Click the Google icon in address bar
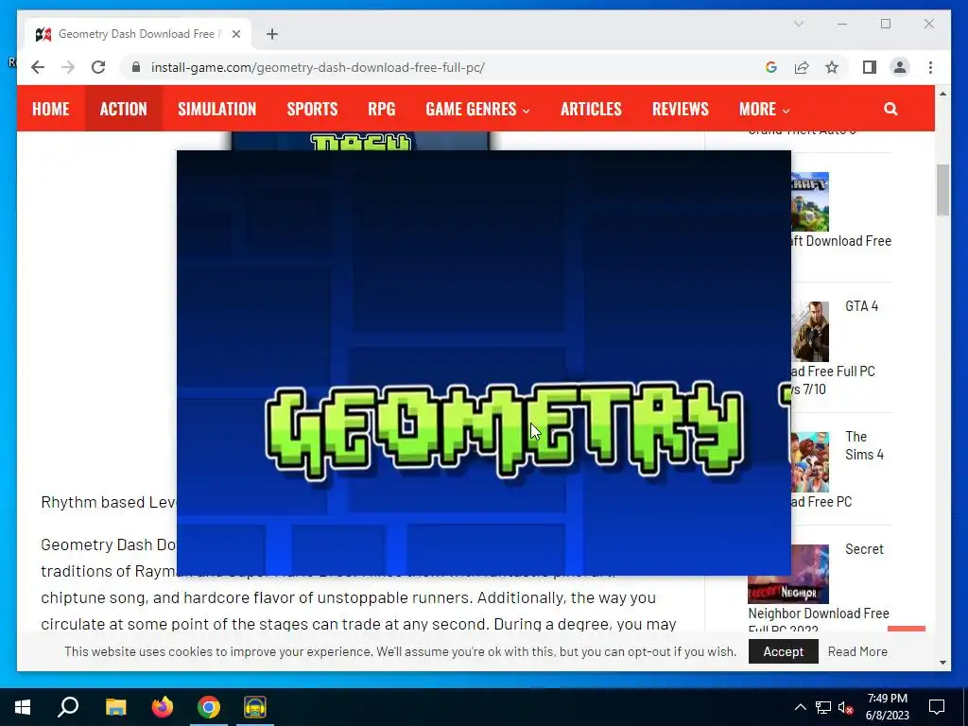The image size is (968, 726). (771, 67)
